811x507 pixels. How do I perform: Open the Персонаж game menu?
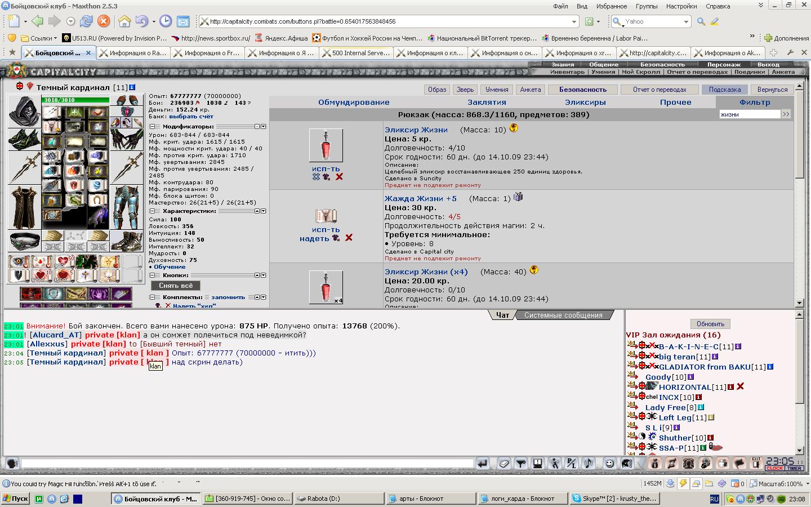[x=724, y=65]
